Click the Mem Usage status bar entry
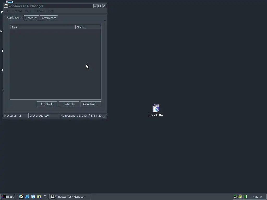 point(82,116)
